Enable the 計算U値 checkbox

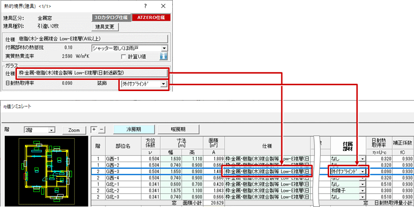[123, 56]
